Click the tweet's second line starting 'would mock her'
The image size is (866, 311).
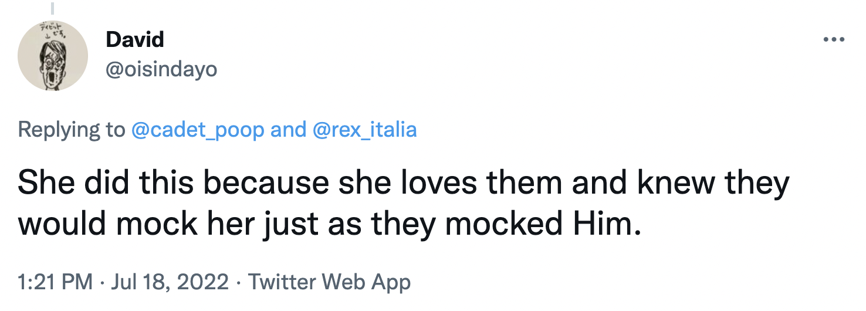click(329, 225)
